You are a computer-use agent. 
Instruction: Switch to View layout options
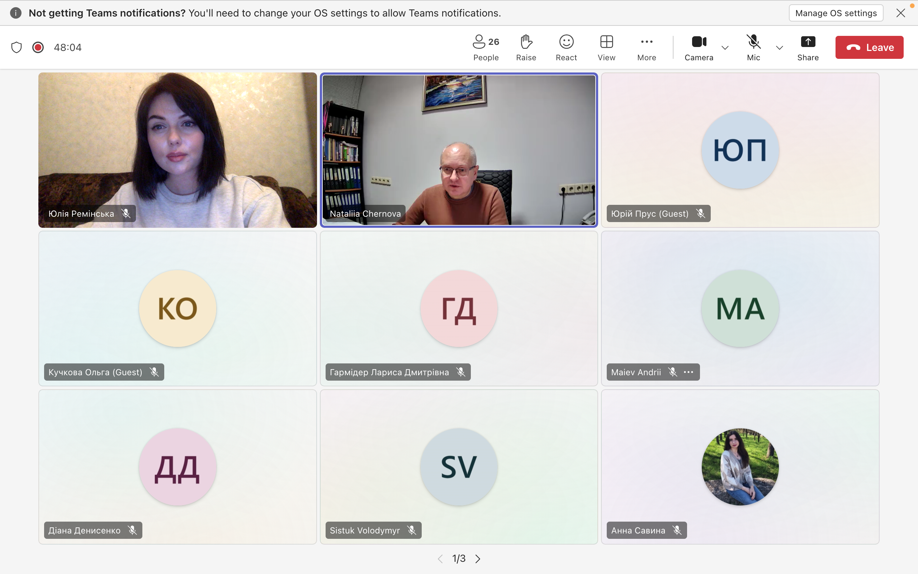pyautogui.click(x=605, y=47)
